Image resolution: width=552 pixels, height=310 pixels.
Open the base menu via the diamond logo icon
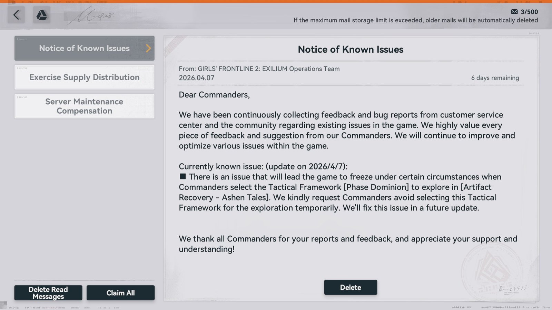41,15
